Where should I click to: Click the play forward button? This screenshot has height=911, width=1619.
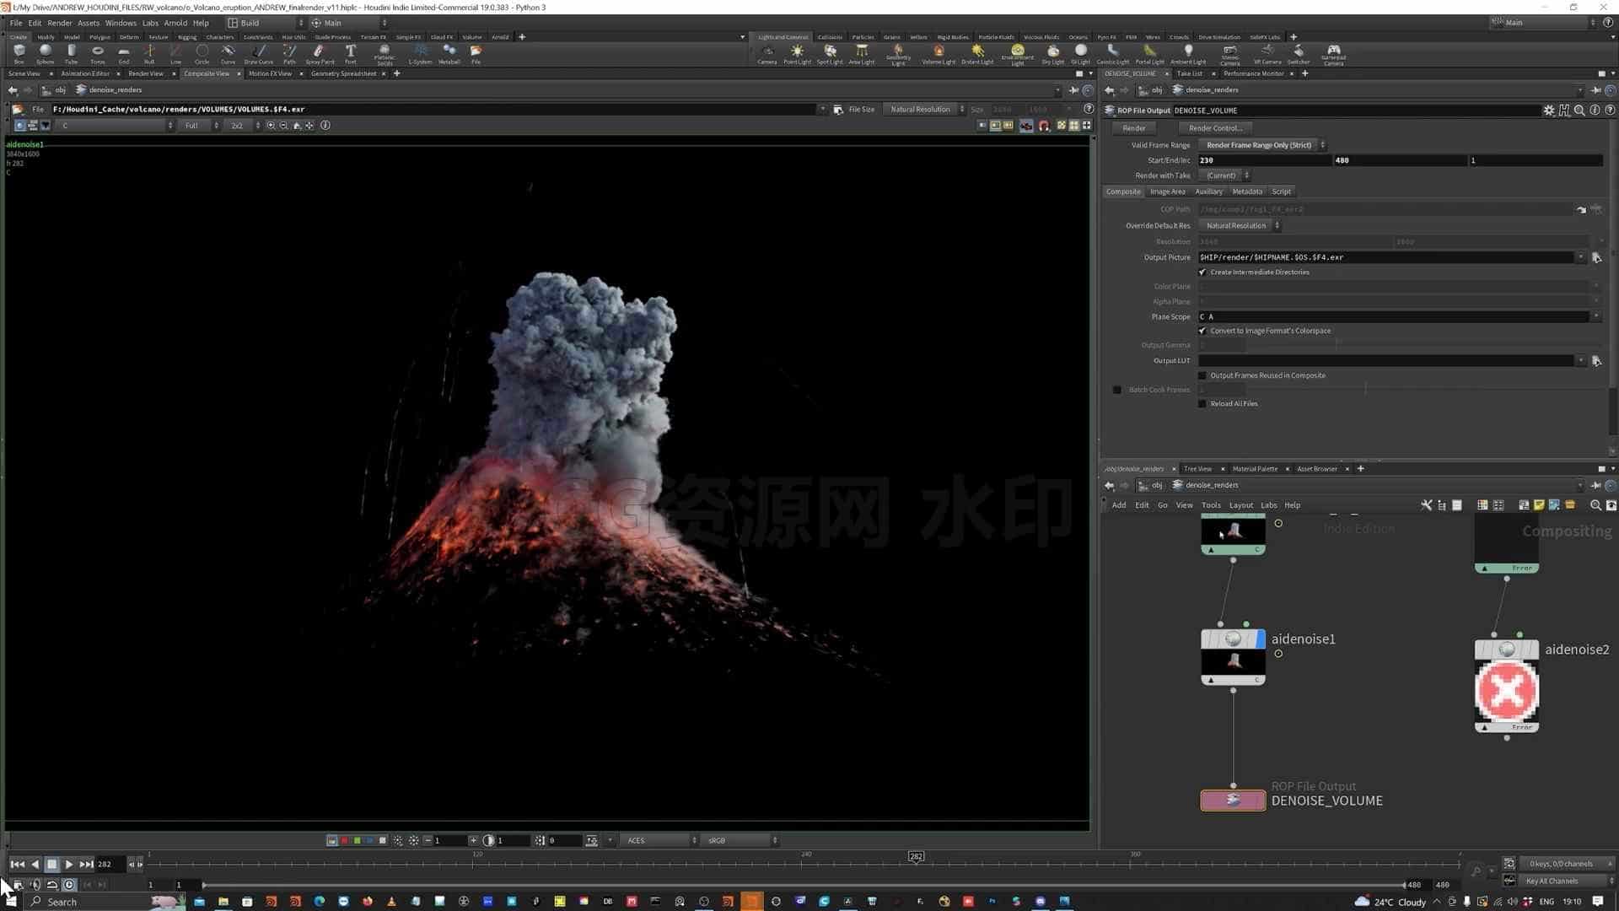[68, 864]
